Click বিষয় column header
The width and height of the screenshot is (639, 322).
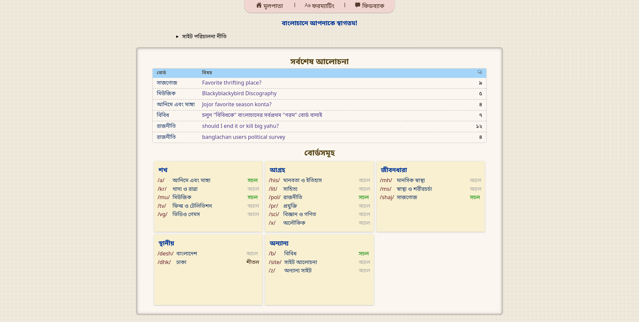pos(207,73)
